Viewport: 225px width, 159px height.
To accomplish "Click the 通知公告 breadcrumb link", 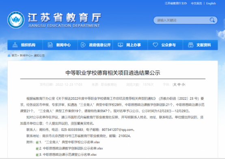I will 39,55.
